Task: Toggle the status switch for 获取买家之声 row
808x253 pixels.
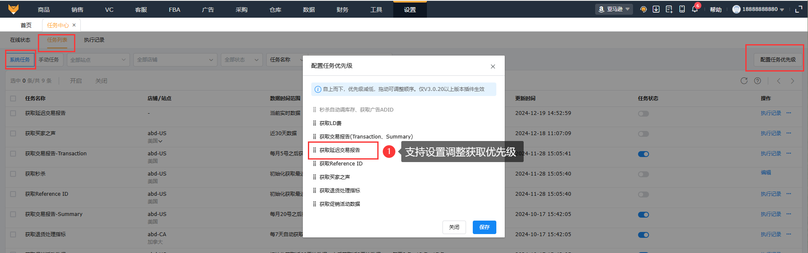Action: point(644,134)
